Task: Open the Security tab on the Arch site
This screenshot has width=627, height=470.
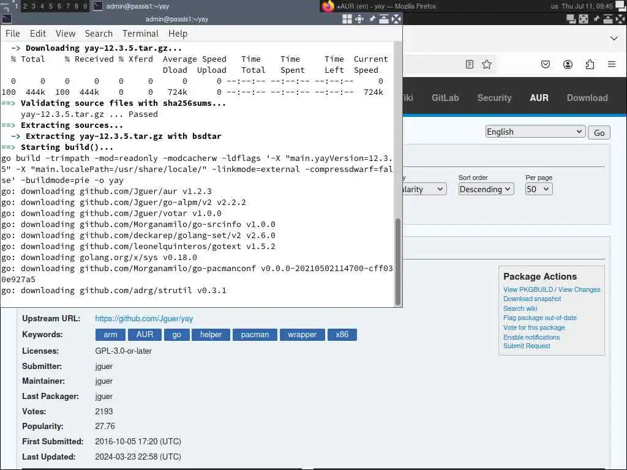Action: click(x=494, y=98)
